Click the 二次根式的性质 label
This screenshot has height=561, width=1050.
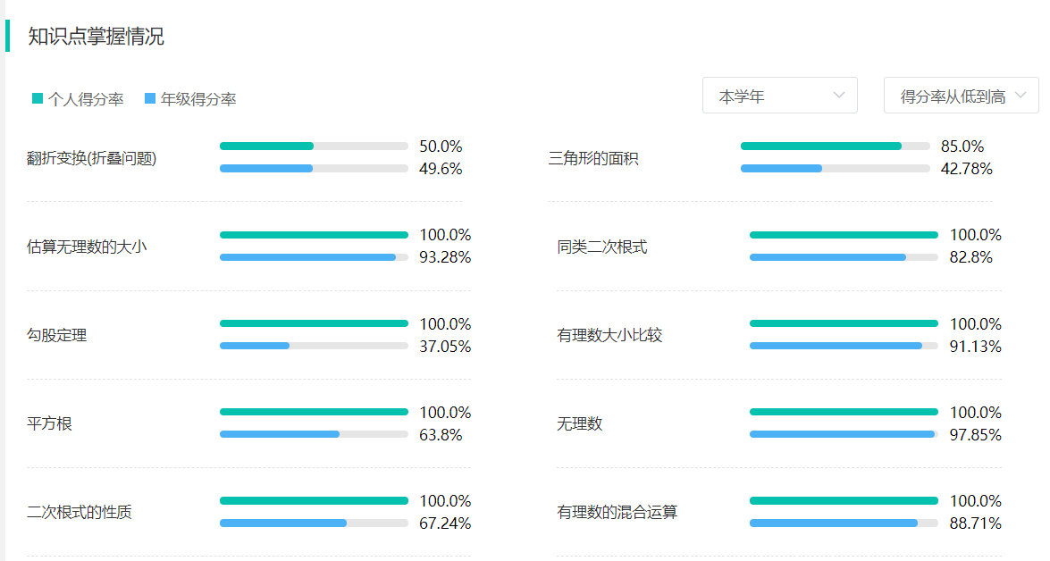coord(79,512)
